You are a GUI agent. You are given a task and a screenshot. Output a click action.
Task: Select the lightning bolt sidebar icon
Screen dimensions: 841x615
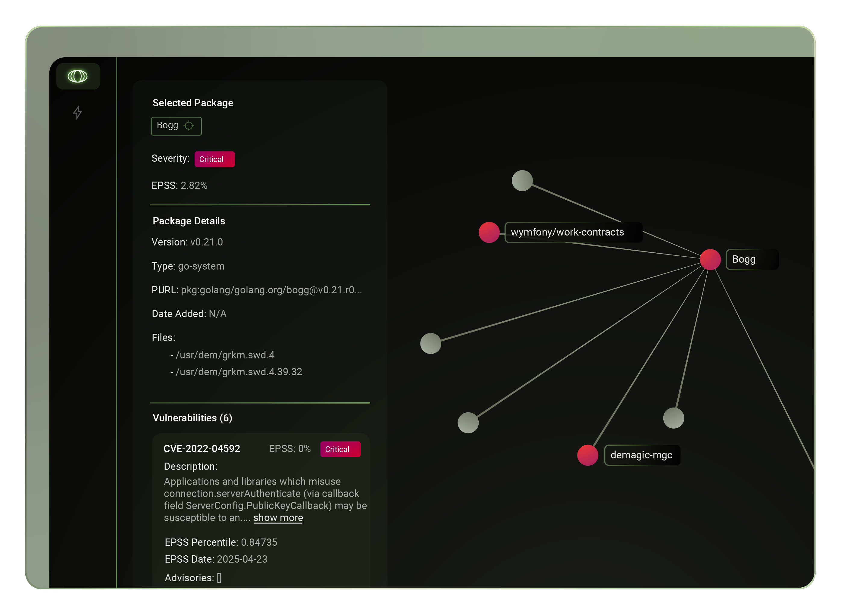(x=77, y=112)
